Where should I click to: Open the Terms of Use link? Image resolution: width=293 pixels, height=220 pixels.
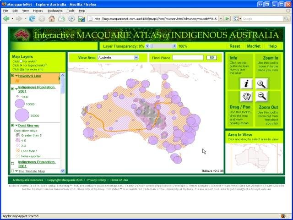(x=119, y=180)
